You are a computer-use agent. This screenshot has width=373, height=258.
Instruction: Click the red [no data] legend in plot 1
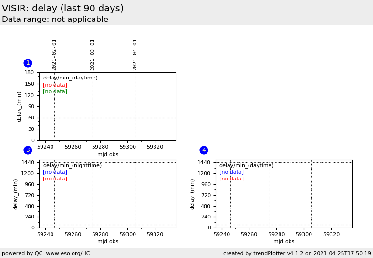pos(55,85)
